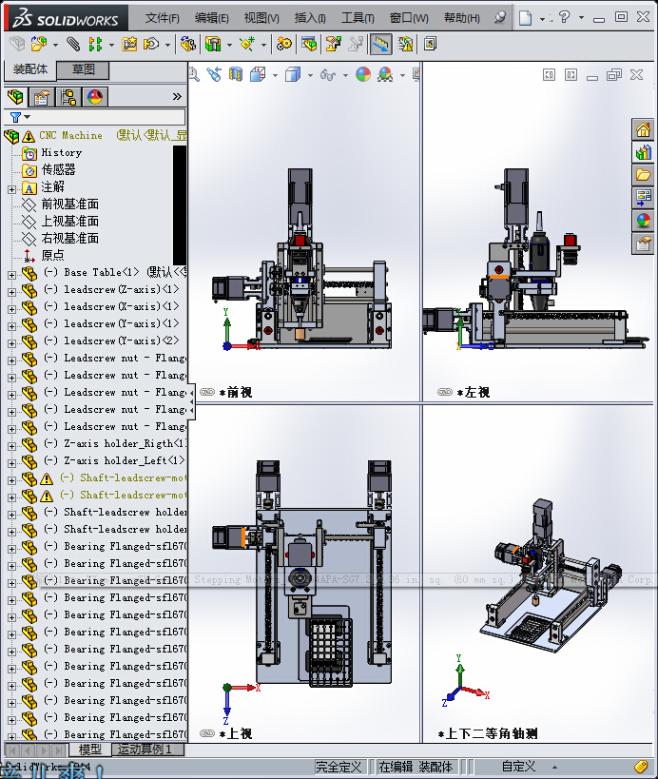Open the tree filter dropdown arrow

(28, 117)
